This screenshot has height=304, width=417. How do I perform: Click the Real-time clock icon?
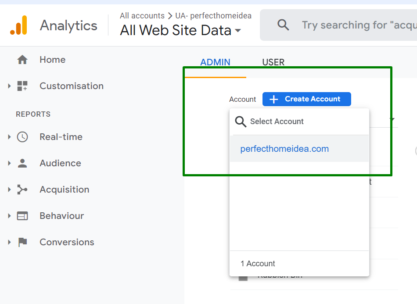click(22, 137)
